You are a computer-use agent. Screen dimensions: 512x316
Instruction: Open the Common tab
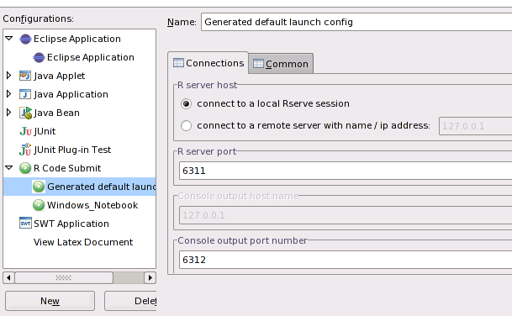[281, 64]
